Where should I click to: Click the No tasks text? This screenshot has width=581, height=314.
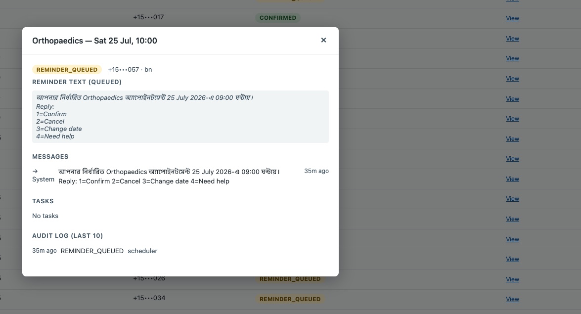coord(45,216)
